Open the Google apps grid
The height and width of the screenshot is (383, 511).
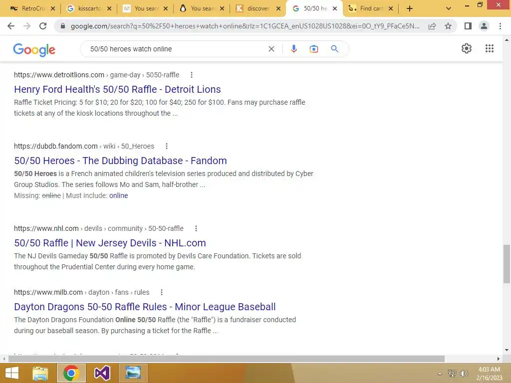point(489,48)
